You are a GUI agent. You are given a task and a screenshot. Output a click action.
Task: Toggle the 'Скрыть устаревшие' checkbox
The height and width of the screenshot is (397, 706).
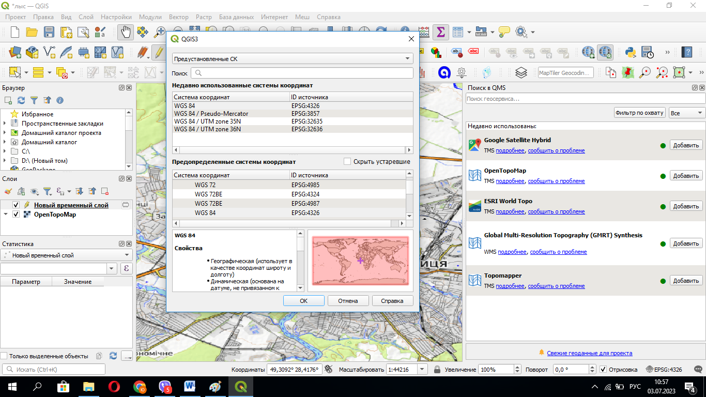pos(347,162)
